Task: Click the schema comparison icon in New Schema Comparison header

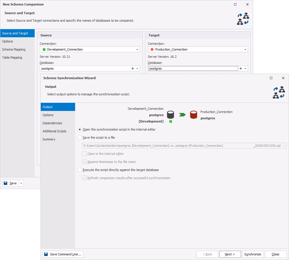Action: (243, 18)
